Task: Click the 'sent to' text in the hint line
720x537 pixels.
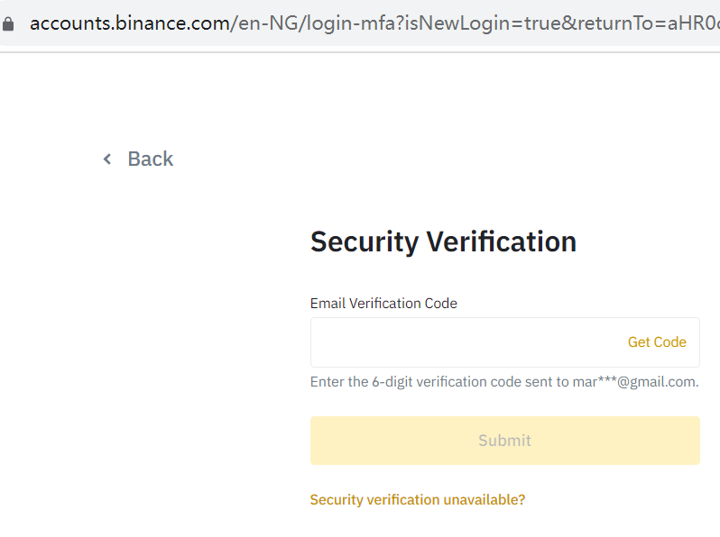Action: point(548,382)
